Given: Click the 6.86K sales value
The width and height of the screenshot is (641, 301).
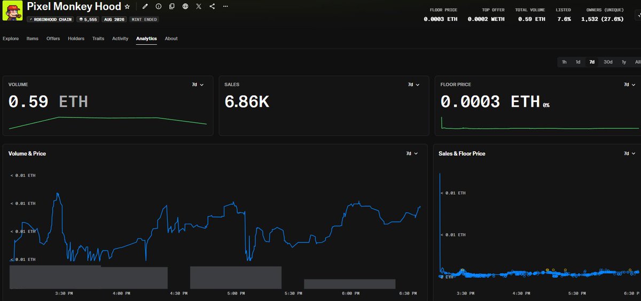Looking at the screenshot, I should (247, 101).
